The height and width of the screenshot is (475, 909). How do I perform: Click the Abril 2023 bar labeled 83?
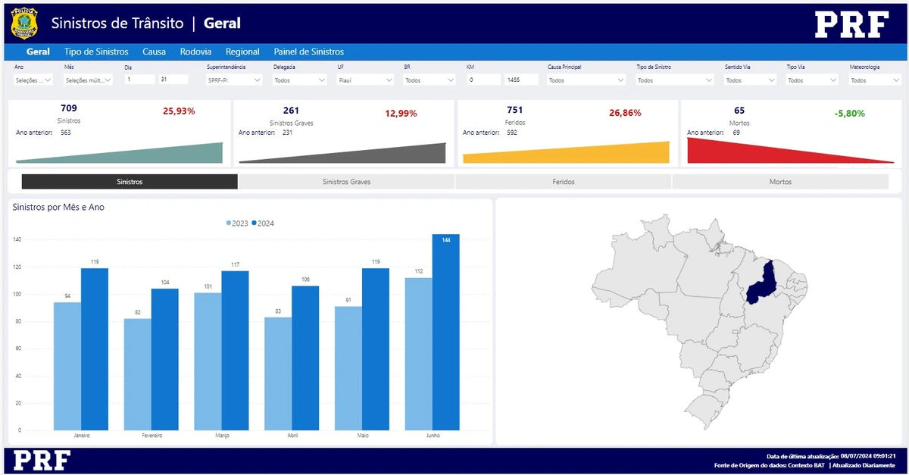tap(278, 373)
